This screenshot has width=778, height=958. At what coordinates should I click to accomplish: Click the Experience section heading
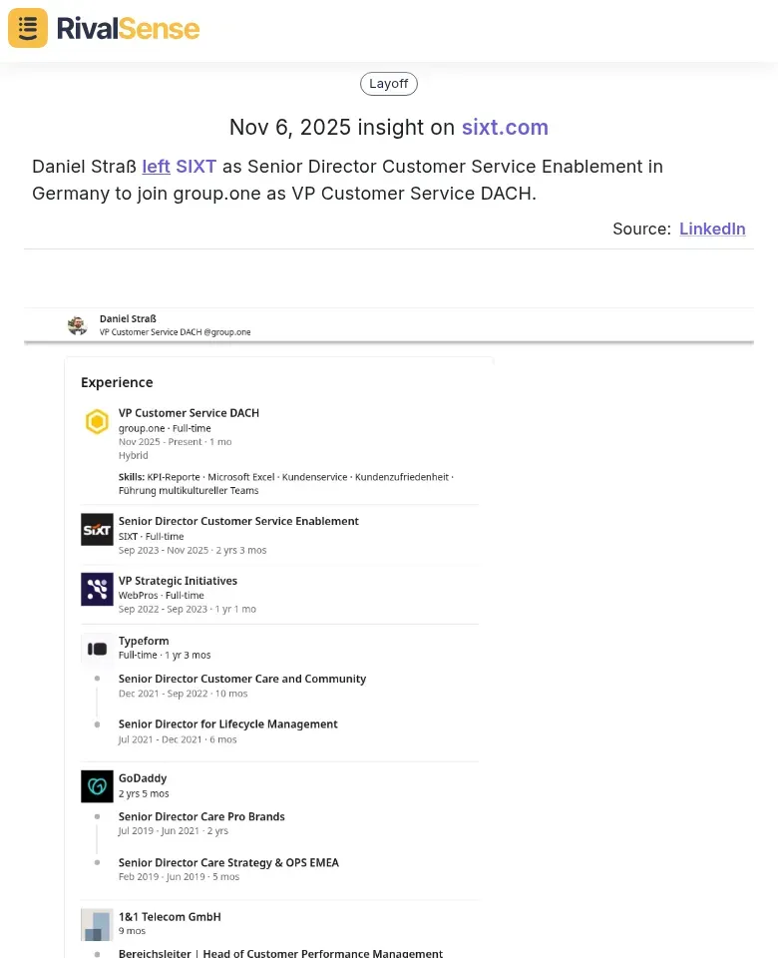(117, 382)
